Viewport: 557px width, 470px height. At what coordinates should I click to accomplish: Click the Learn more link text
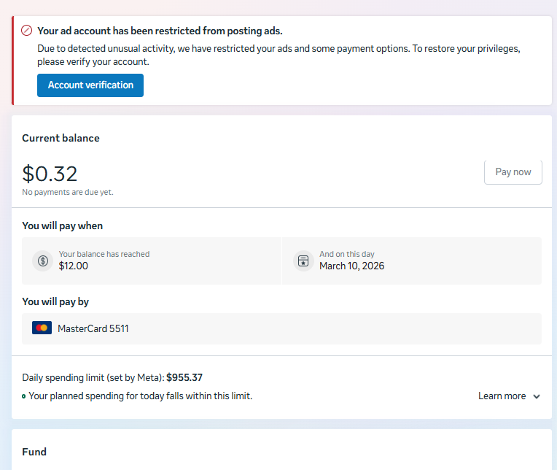502,396
